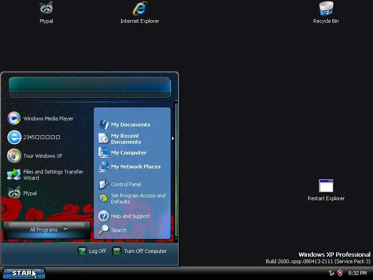373x280 pixels.
Task: Select the My Computer menu label
Action: click(129, 153)
